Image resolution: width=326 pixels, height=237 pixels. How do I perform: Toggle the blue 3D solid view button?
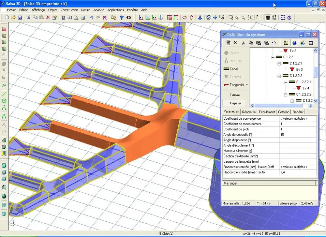[294, 43]
